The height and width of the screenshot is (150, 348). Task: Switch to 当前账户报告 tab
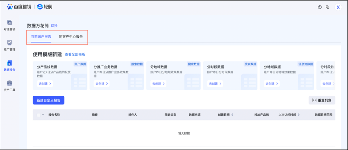[x=41, y=37]
